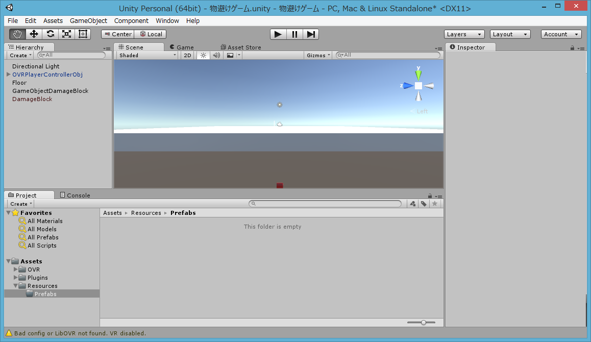Toggle Local handle rotation button
Screen dimensions: 591x342
151,34
